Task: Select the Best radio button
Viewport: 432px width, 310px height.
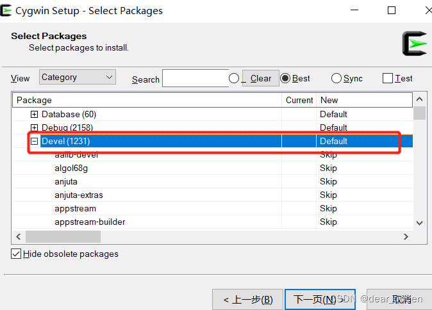Action: (285, 78)
